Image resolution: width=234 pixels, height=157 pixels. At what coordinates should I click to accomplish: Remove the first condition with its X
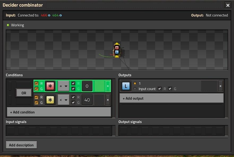coord(108,86)
